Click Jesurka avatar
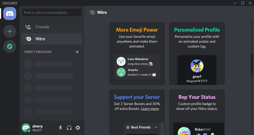This screenshot has height=135, width=254. (121, 72)
